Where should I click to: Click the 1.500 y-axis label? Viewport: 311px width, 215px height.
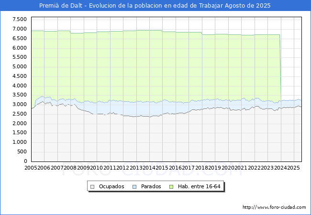(20, 133)
